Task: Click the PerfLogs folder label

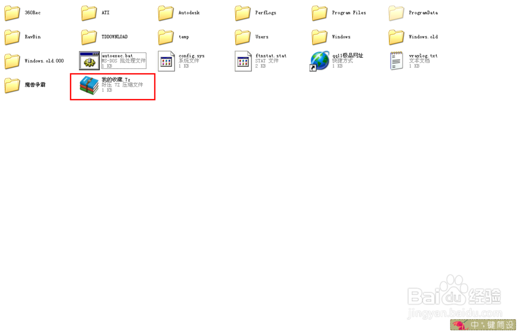Action: [266, 13]
